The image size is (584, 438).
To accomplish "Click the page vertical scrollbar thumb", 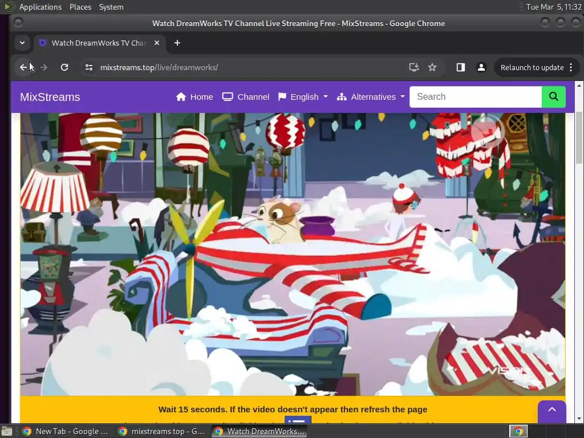I will [579, 137].
